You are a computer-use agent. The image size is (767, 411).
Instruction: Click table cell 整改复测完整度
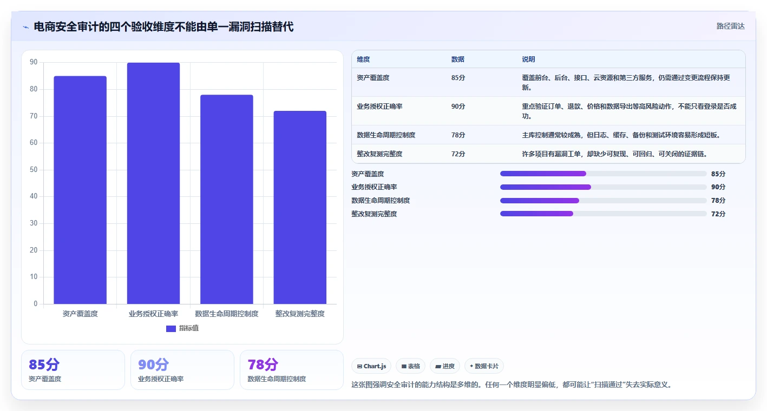(x=379, y=154)
